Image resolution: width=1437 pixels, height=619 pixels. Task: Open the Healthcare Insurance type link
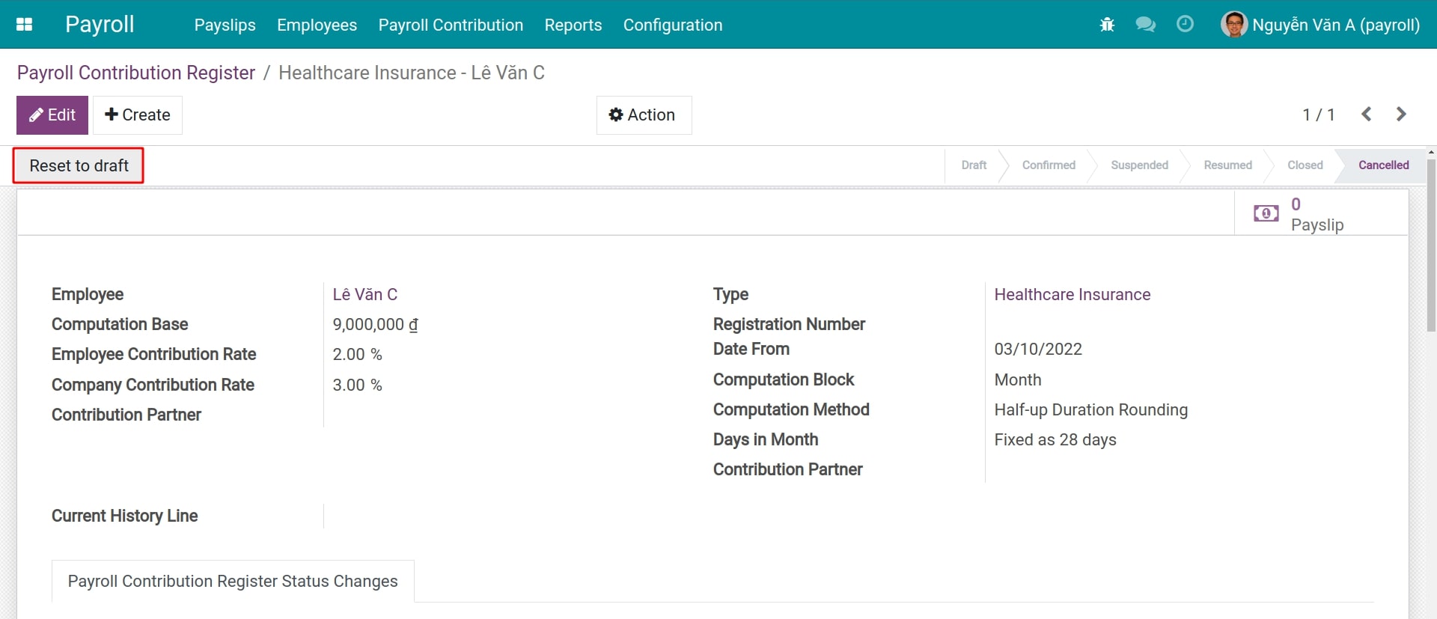[x=1072, y=295]
